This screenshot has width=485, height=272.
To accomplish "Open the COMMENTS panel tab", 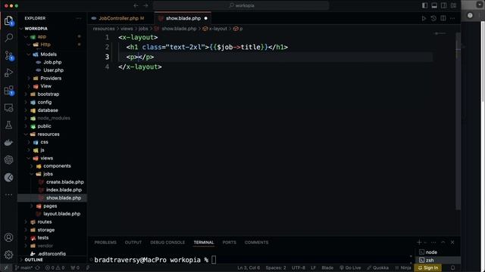I will [256, 243].
